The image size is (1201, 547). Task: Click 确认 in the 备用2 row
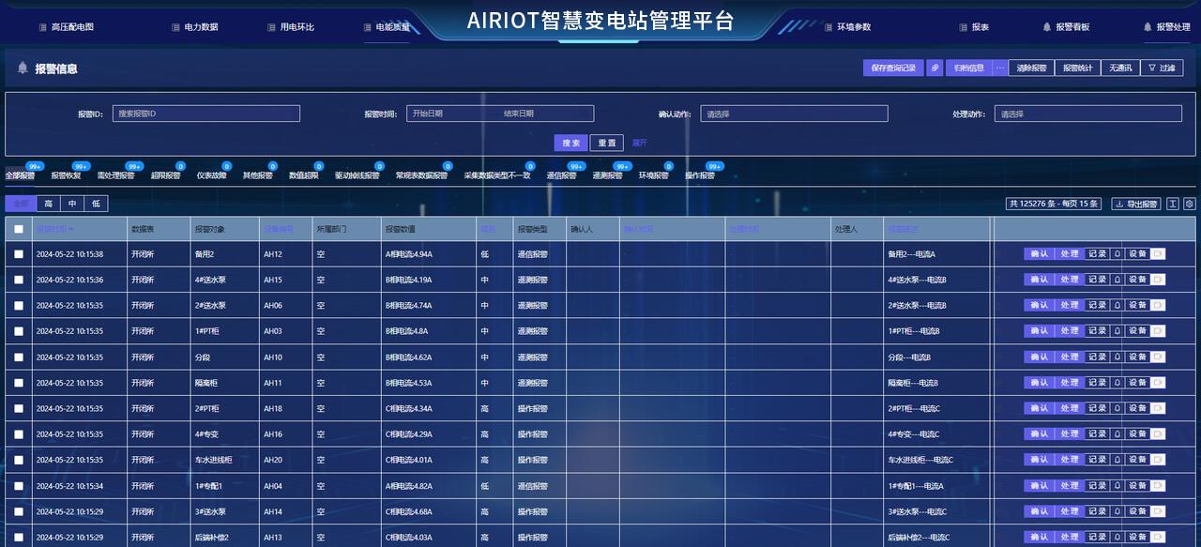click(x=1039, y=253)
